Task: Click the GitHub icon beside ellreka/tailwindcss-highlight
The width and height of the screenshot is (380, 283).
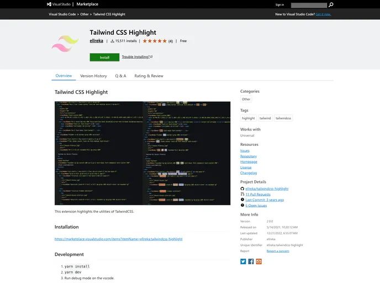Action: (x=242, y=188)
